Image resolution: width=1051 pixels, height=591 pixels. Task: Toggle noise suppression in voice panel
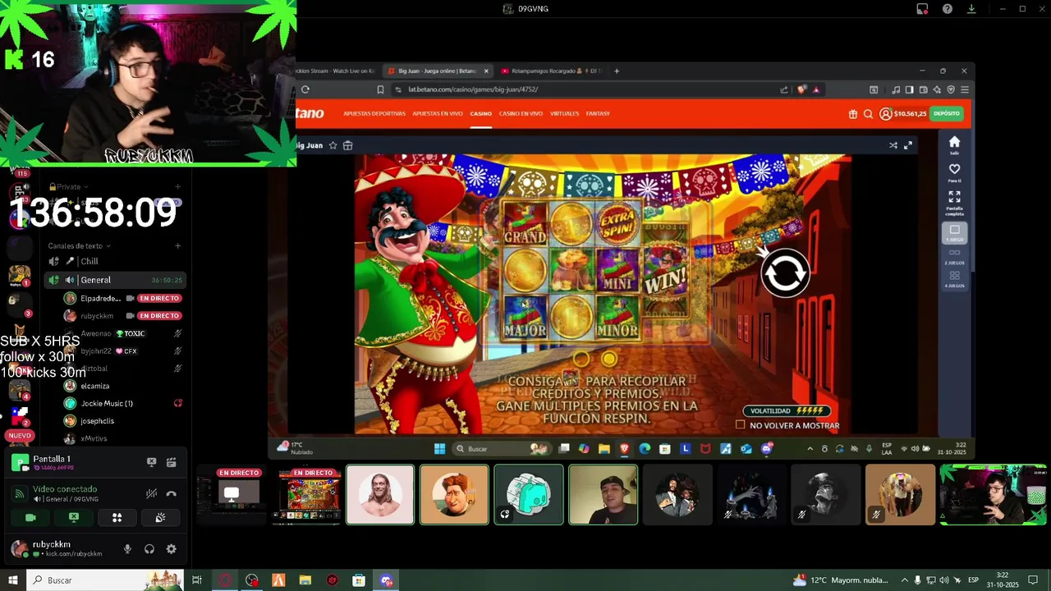(151, 493)
